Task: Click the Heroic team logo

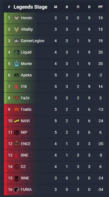Action: [17, 18]
